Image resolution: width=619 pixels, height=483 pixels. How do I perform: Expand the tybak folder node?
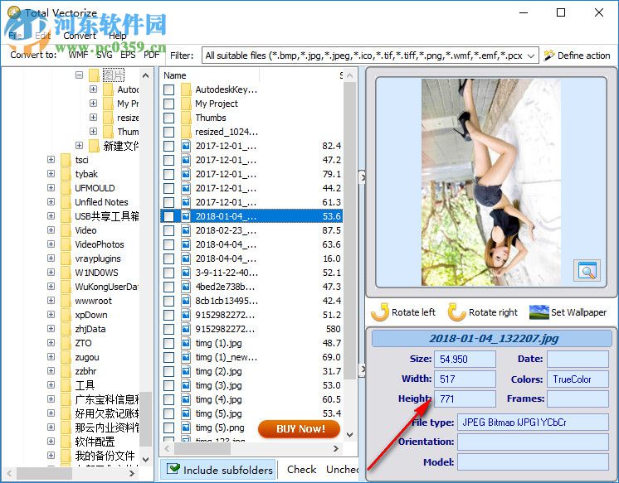point(51,174)
